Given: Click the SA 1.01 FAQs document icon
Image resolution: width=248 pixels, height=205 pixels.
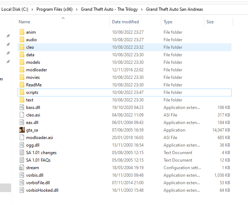Looking at the screenshot, I should pos(22,160).
